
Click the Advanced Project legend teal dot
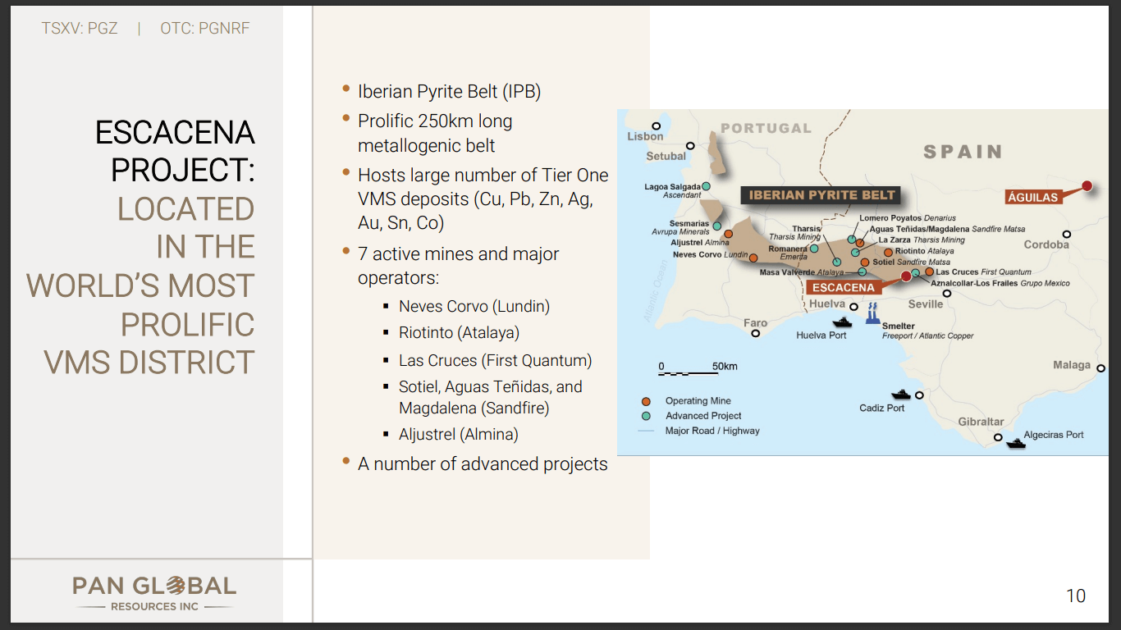coord(647,416)
